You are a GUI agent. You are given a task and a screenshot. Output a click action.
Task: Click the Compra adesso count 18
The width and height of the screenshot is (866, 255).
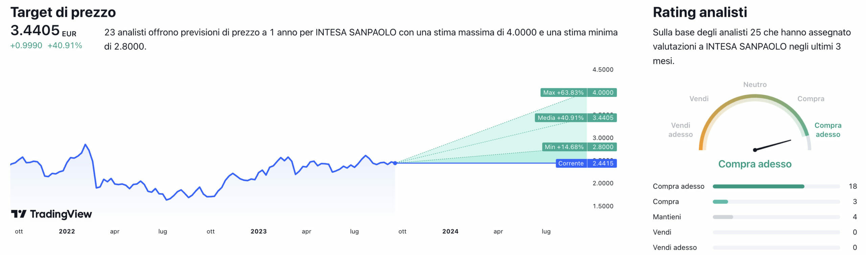click(852, 186)
